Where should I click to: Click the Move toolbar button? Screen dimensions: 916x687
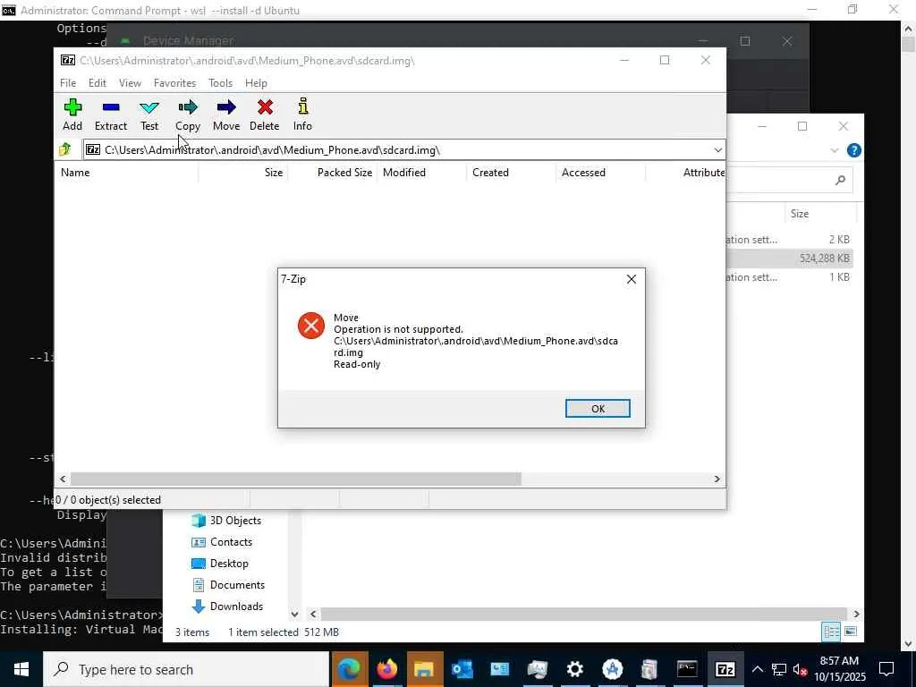[x=226, y=115]
